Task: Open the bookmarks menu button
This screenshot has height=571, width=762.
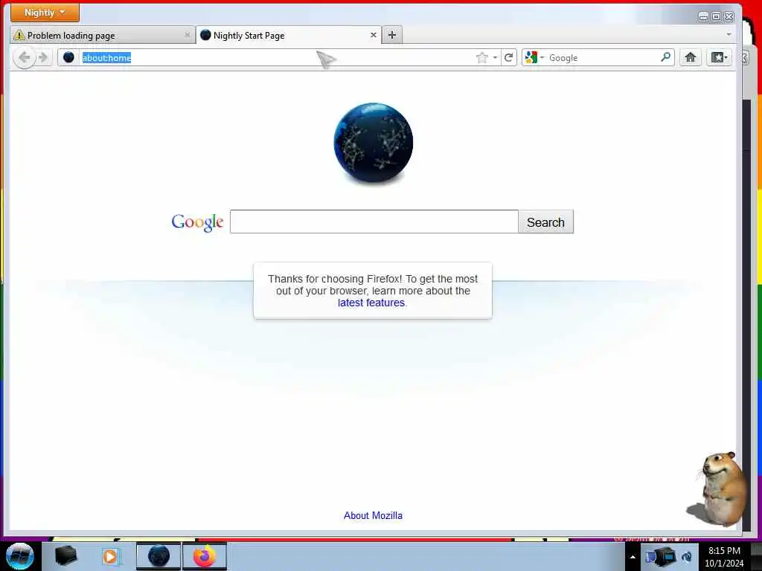Action: pos(719,58)
